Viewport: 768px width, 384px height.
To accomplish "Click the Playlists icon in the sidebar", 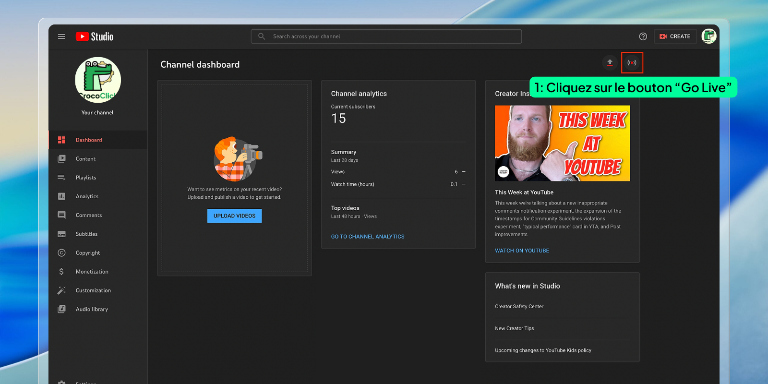I will (61, 178).
